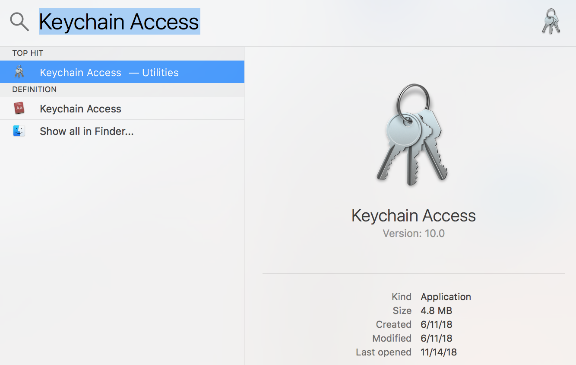Click inside the Spotlight search text field
This screenshot has height=365, width=576.
[302, 22]
